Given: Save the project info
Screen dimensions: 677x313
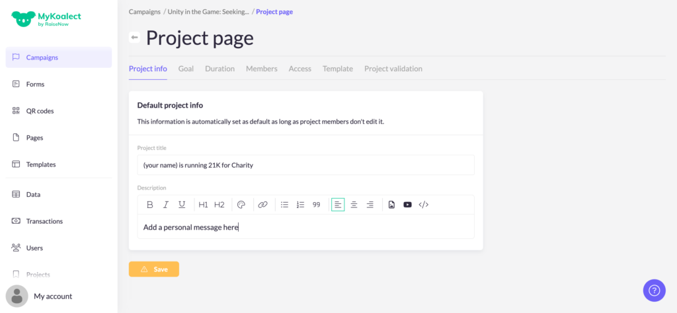Looking at the screenshot, I should point(153,269).
